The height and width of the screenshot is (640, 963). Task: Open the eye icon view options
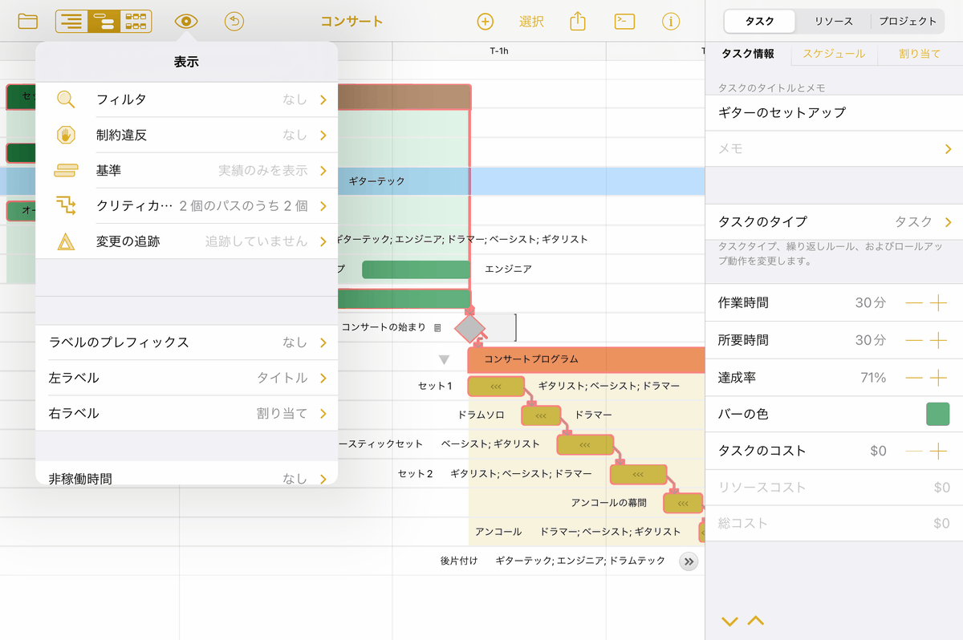[x=186, y=22]
